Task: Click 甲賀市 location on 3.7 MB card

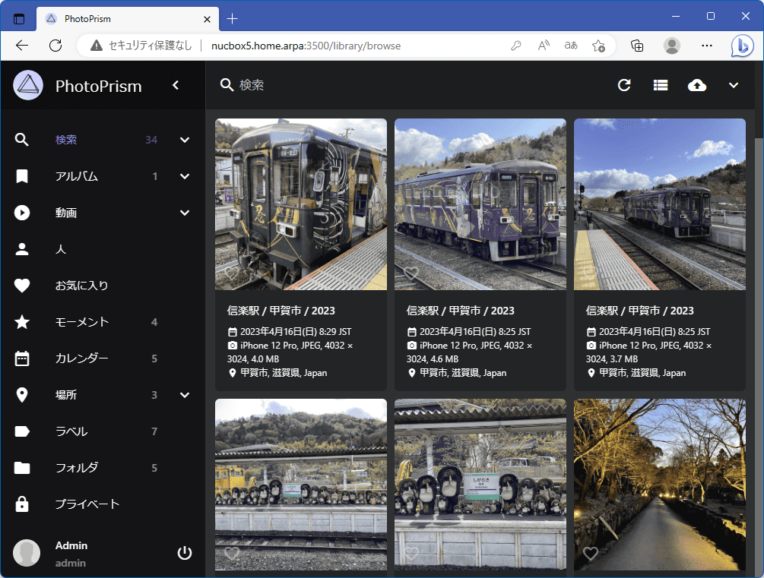Action: tap(642, 373)
